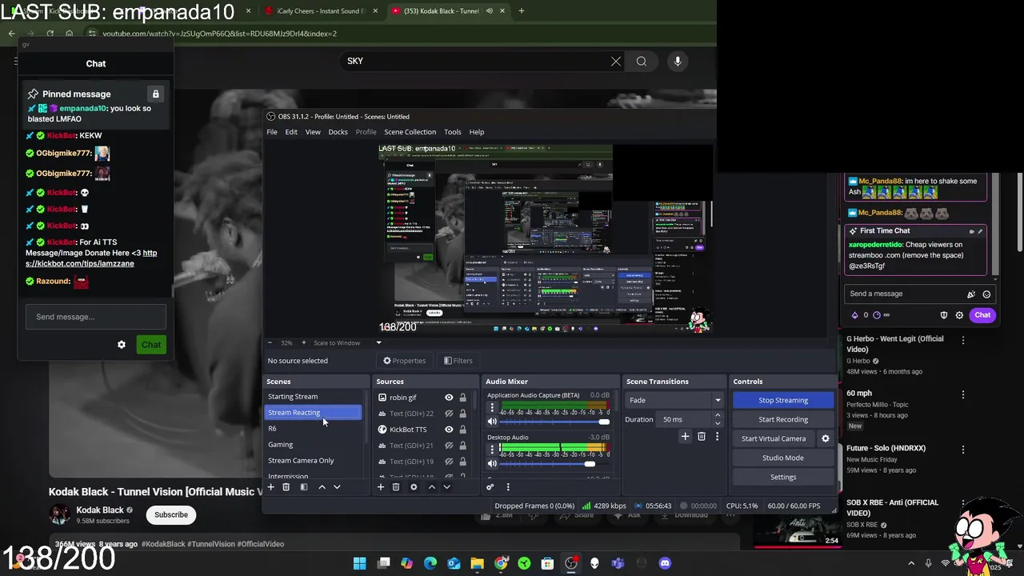Toggle lock on KickBot TTS source
This screenshot has width=1024, height=576.
pyautogui.click(x=462, y=430)
